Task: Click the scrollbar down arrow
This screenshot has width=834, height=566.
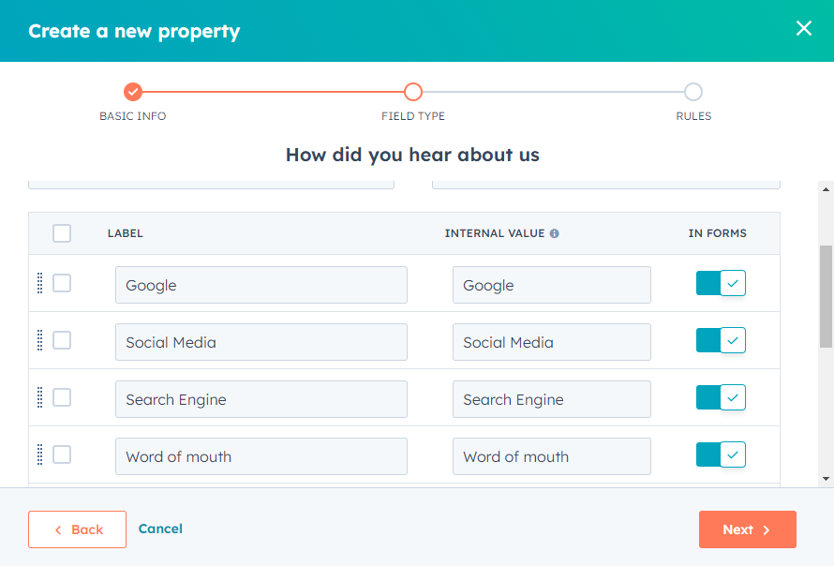Action: coord(826,479)
